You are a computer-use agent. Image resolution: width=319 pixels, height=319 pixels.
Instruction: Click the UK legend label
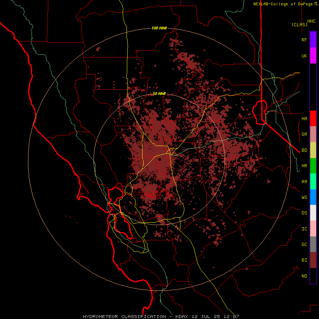[304, 56]
